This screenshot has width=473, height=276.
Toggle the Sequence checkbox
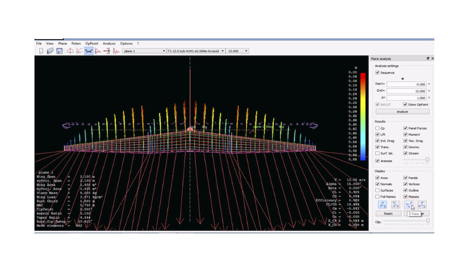coord(377,73)
